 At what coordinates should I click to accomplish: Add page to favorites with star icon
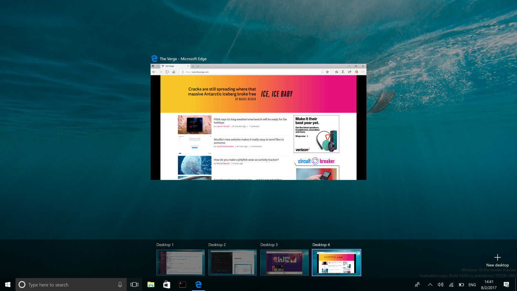(327, 72)
